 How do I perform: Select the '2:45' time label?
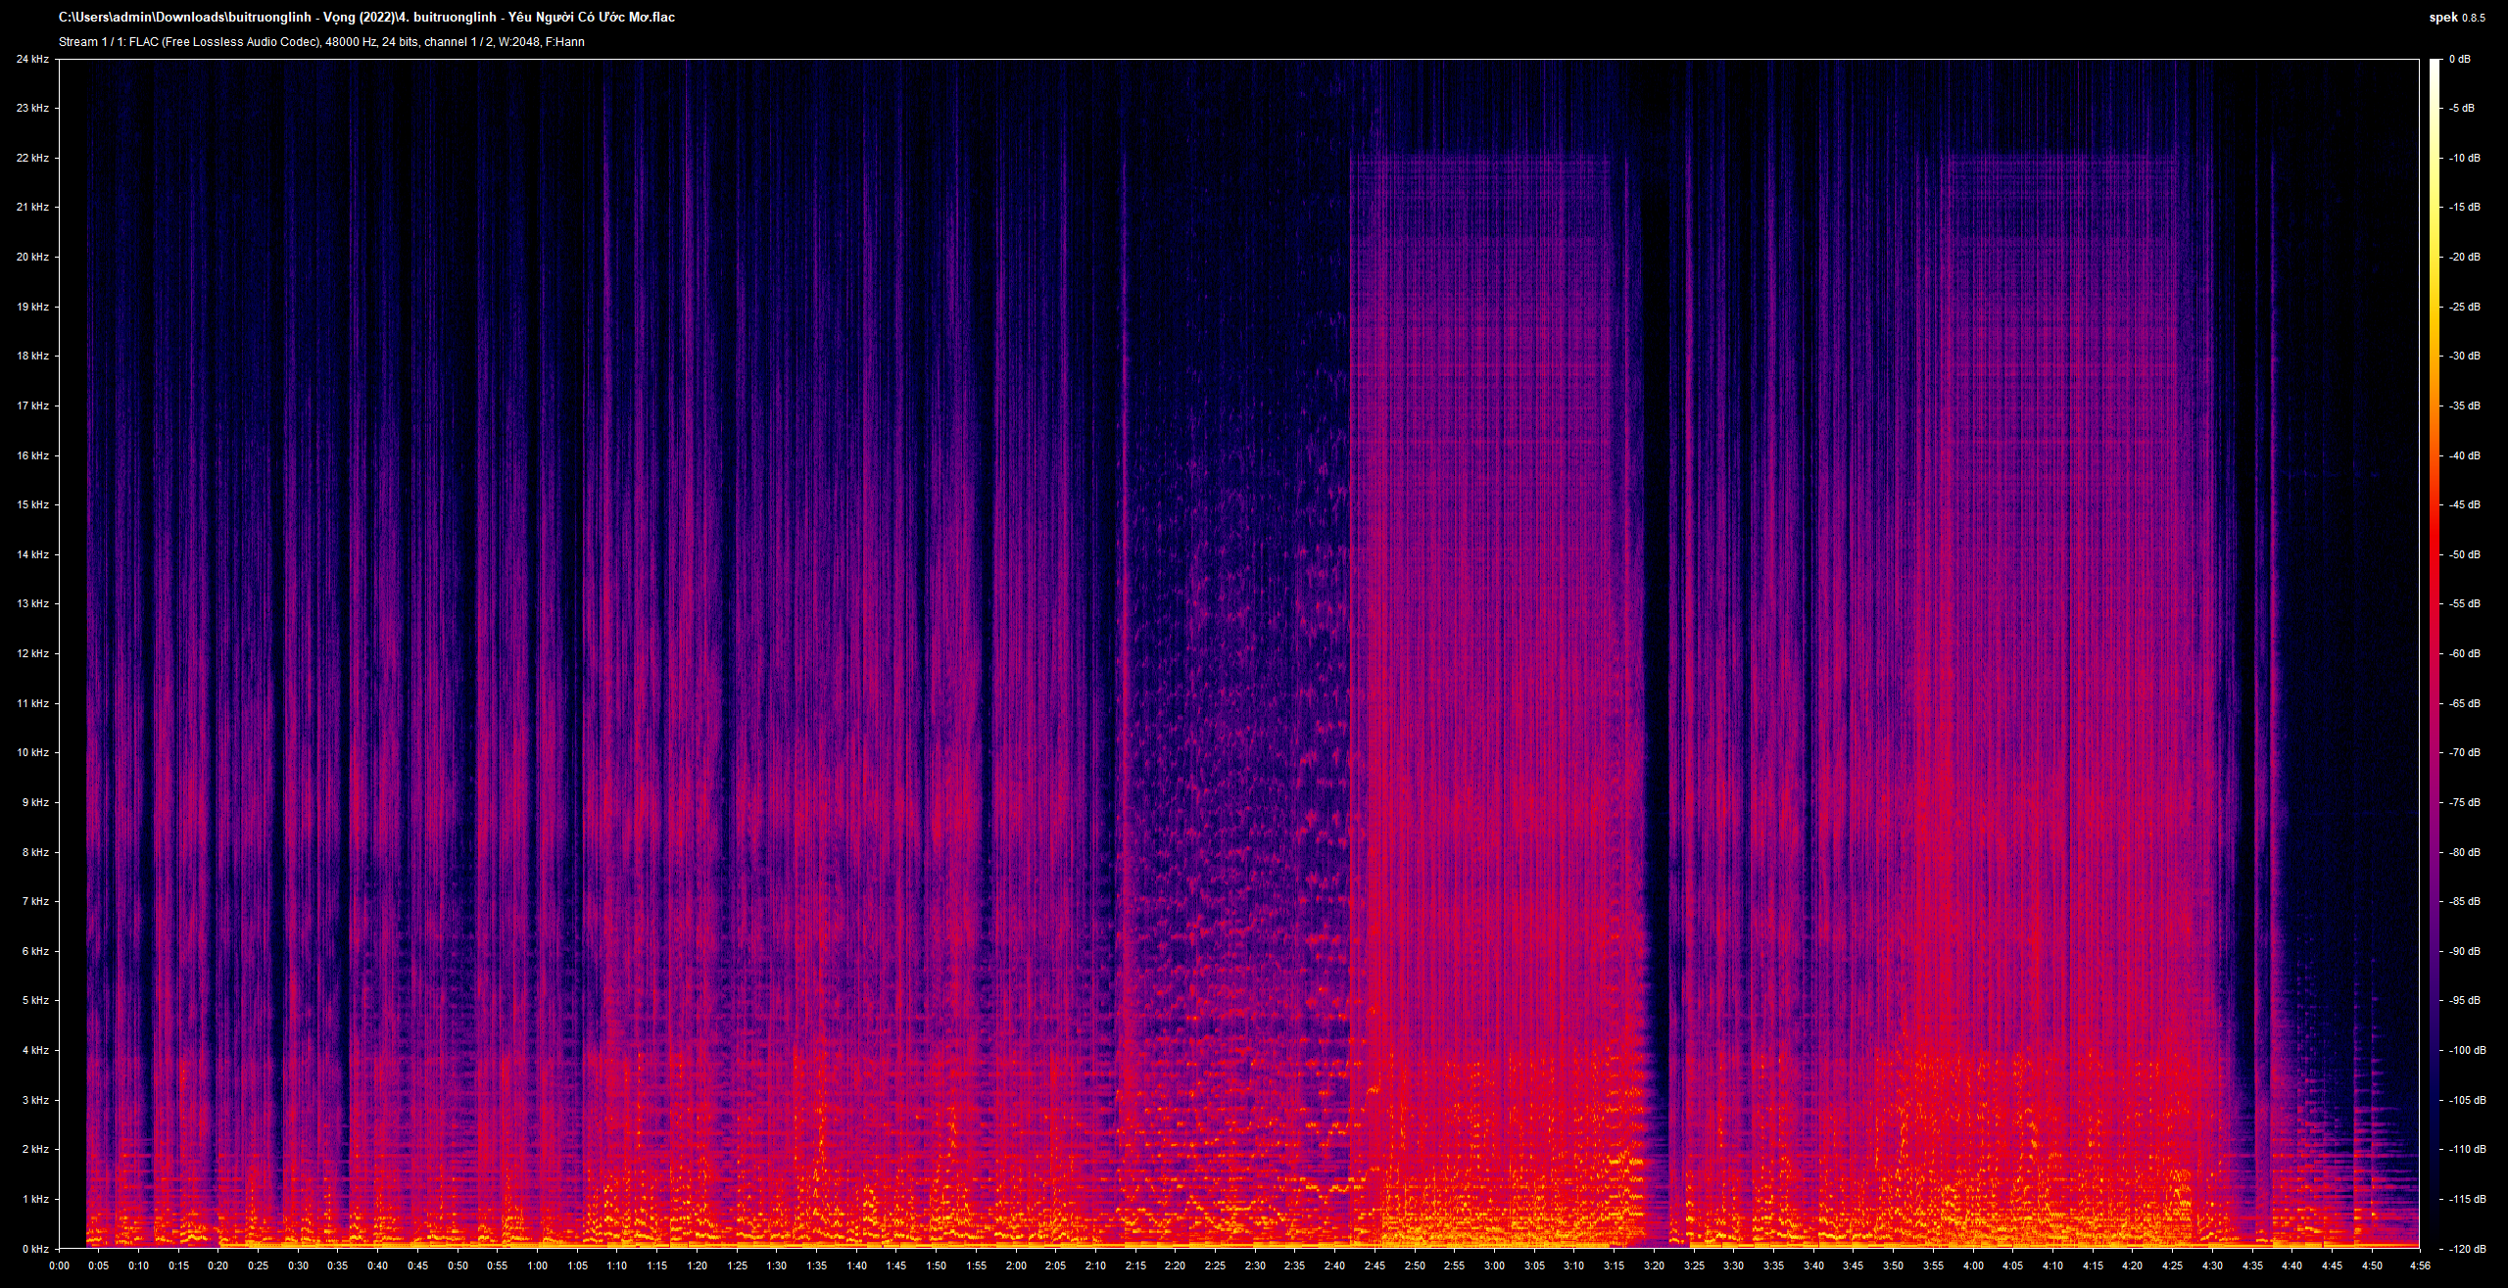(1375, 1265)
